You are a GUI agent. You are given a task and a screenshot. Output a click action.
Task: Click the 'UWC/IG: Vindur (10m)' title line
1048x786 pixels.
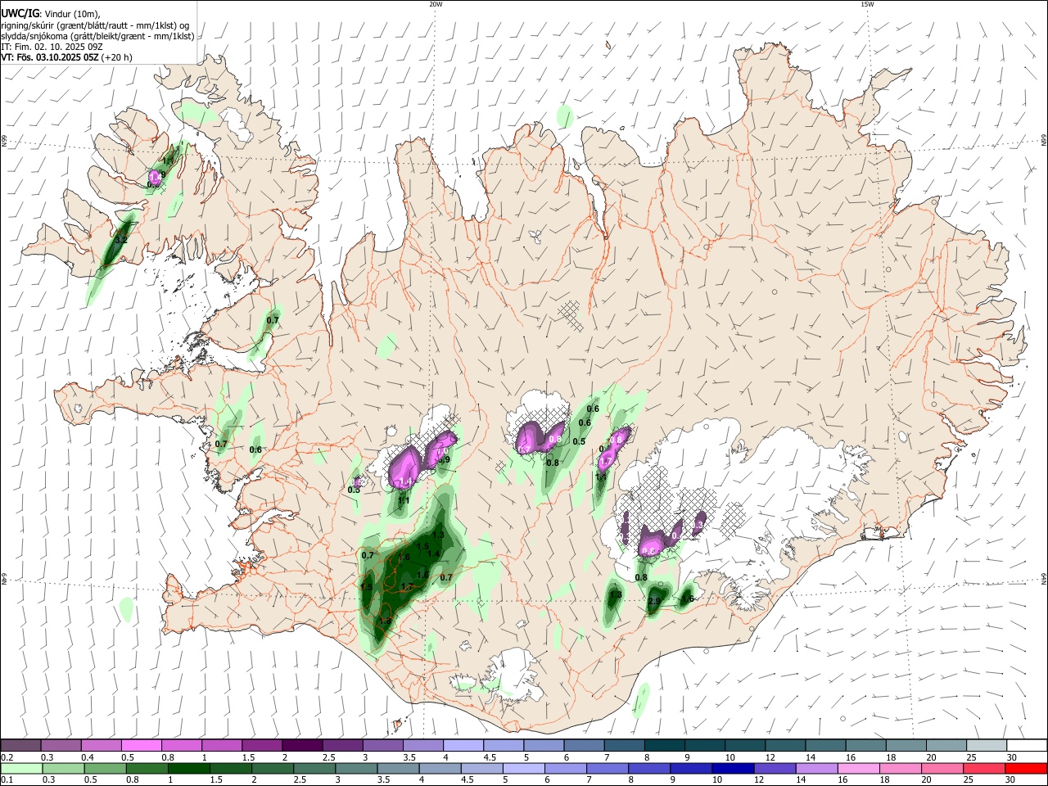51,13
